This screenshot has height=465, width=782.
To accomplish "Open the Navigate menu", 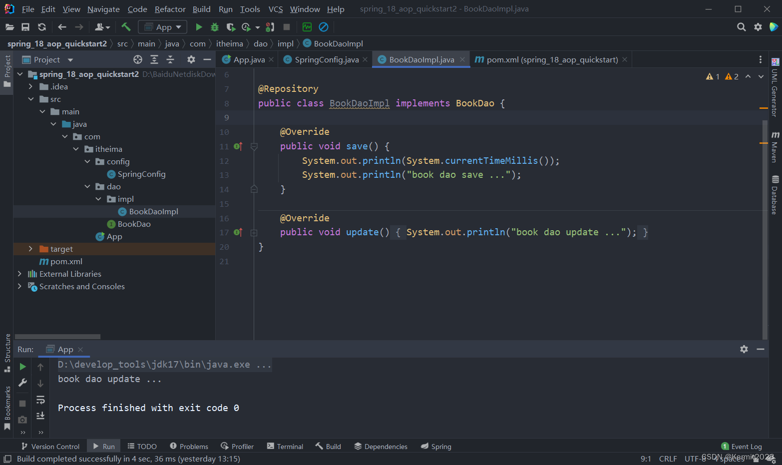I will point(103,9).
